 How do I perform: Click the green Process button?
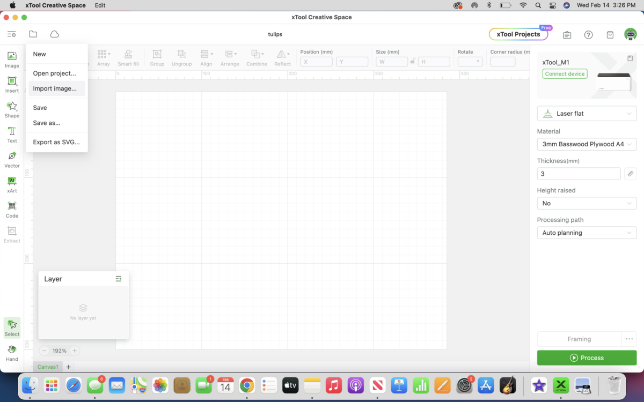pos(587,358)
